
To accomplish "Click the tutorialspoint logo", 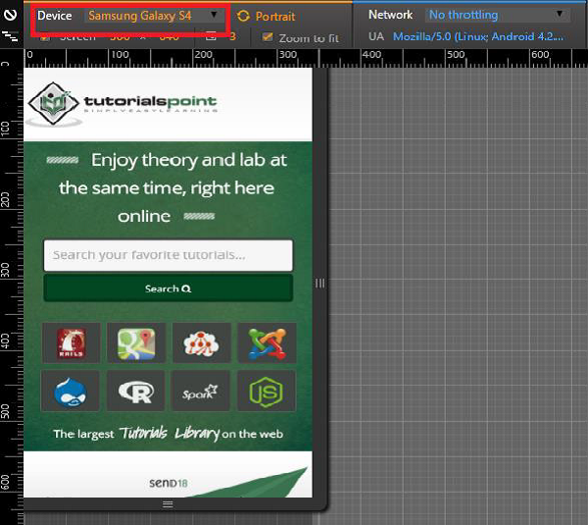I will [122, 104].
